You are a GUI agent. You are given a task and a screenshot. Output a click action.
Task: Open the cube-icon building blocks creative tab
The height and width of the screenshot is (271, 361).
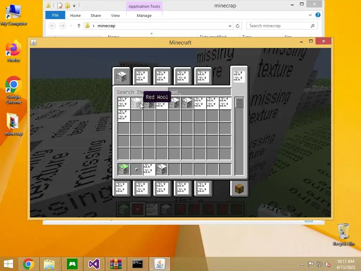click(x=122, y=76)
